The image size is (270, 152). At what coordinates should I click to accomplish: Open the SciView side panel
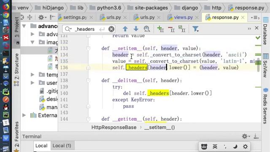[265, 65]
